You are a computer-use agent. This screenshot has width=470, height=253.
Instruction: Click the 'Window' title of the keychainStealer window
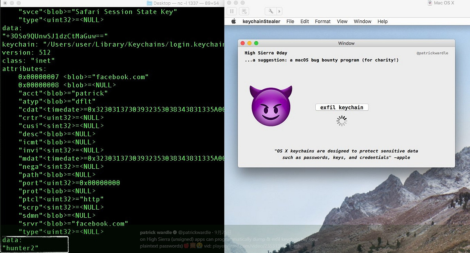pos(346,43)
